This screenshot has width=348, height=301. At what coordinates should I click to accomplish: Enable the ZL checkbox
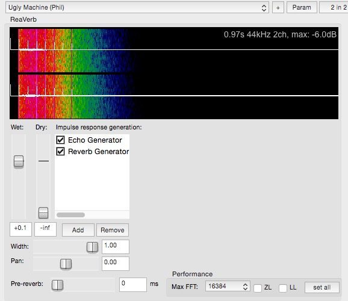(258, 288)
